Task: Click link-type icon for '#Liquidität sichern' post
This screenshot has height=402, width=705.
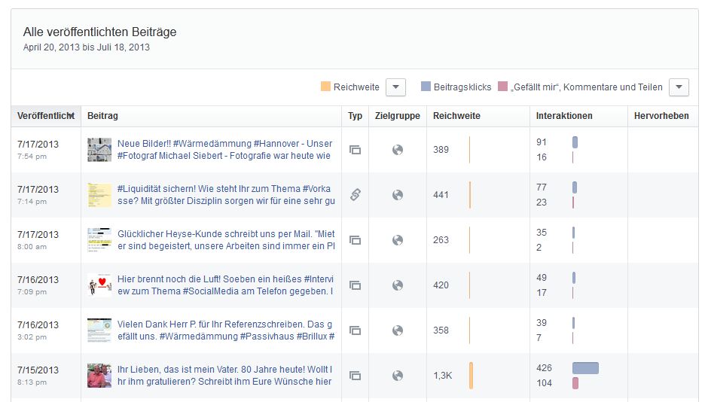Action: [x=355, y=195]
